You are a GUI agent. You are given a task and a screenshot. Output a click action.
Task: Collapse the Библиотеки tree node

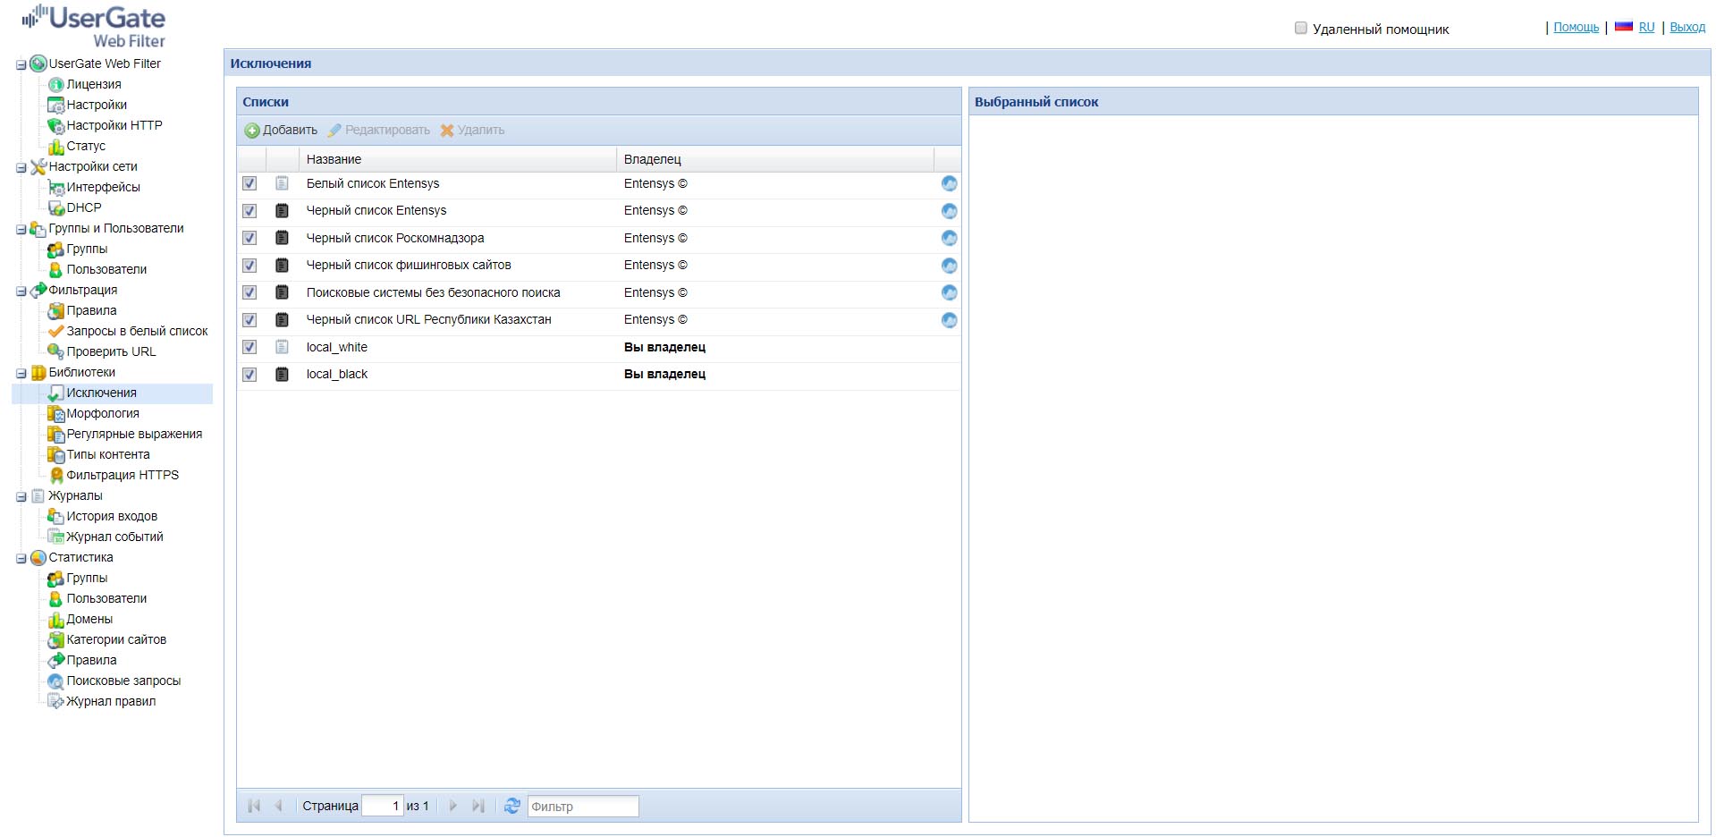tap(21, 373)
